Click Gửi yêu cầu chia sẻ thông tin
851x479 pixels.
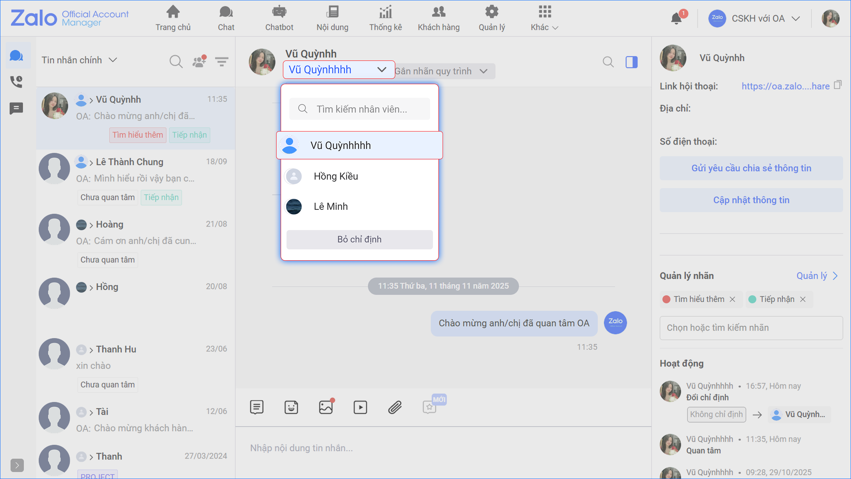[751, 168]
